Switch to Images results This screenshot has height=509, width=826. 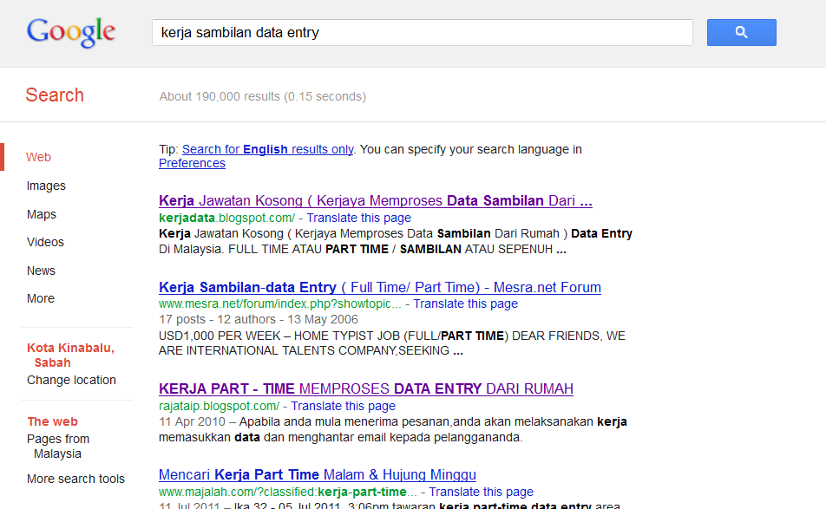pyautogui.click(x=46, y=186)
